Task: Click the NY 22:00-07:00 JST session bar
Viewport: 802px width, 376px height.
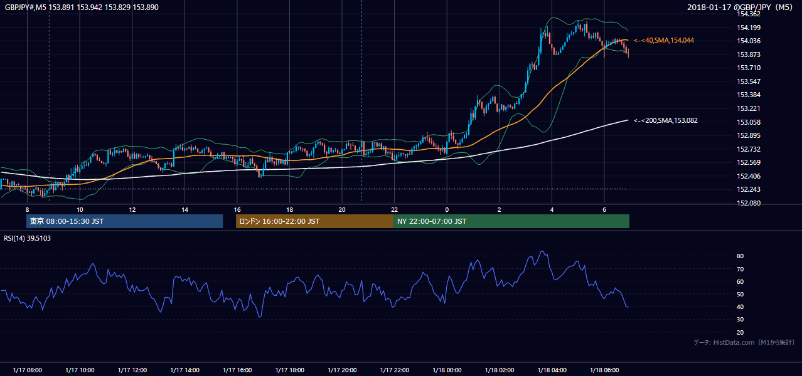Action: pos(511,221)
